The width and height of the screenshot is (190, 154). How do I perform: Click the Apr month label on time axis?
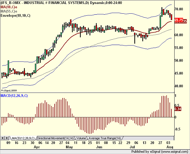[x=37, y=147]
